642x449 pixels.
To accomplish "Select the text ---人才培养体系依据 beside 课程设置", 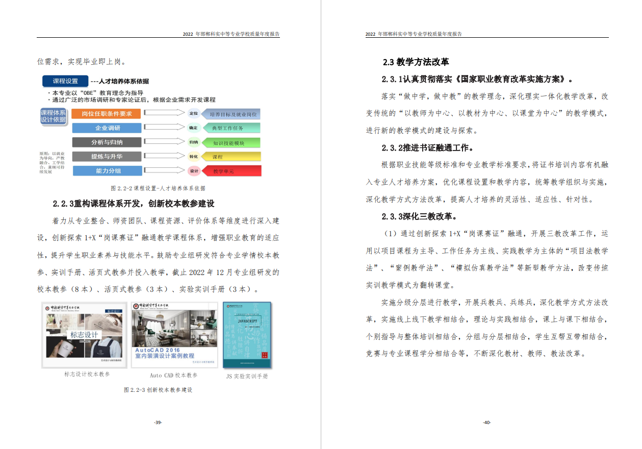I will point(120,81).
